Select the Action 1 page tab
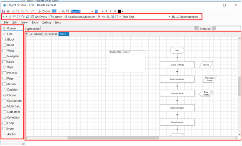 [64, 34]
